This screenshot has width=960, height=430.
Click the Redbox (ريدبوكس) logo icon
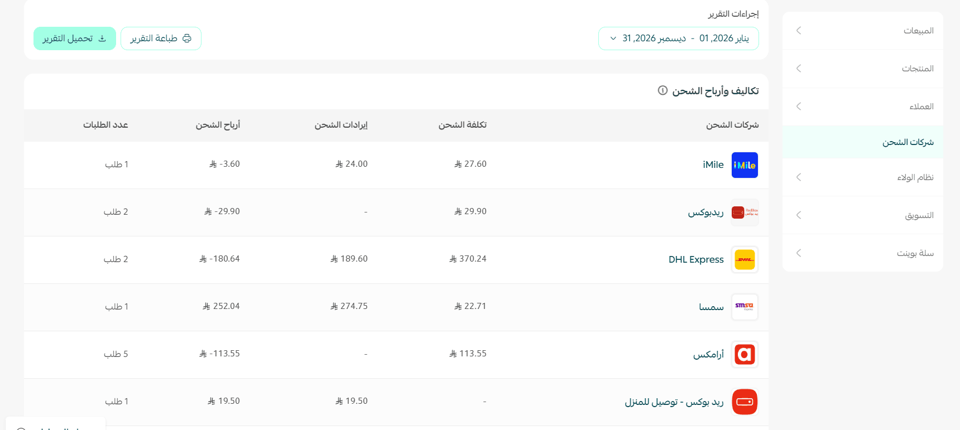click(x=745, y=212)
